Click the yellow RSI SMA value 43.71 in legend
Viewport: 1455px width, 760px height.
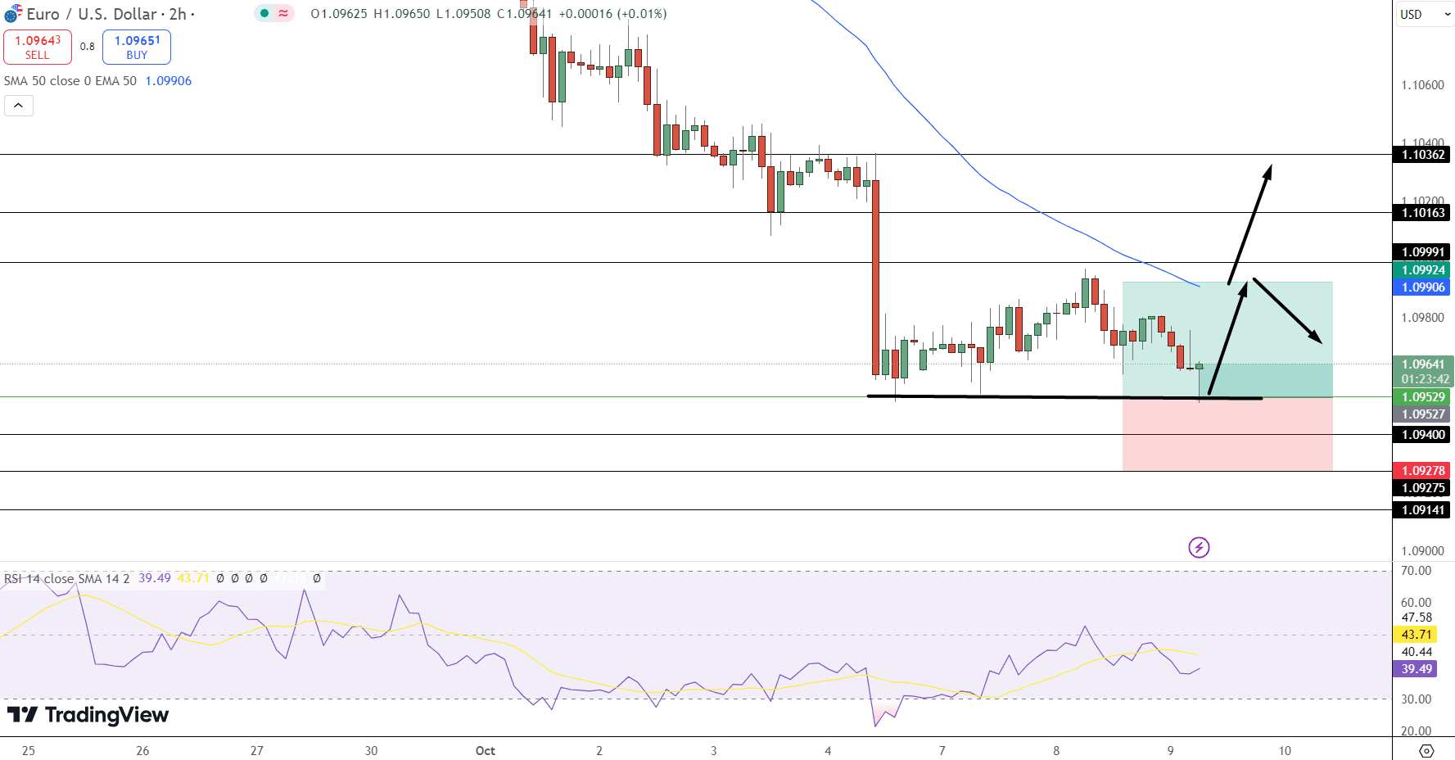pyautogui.click(x=193, y=578)
